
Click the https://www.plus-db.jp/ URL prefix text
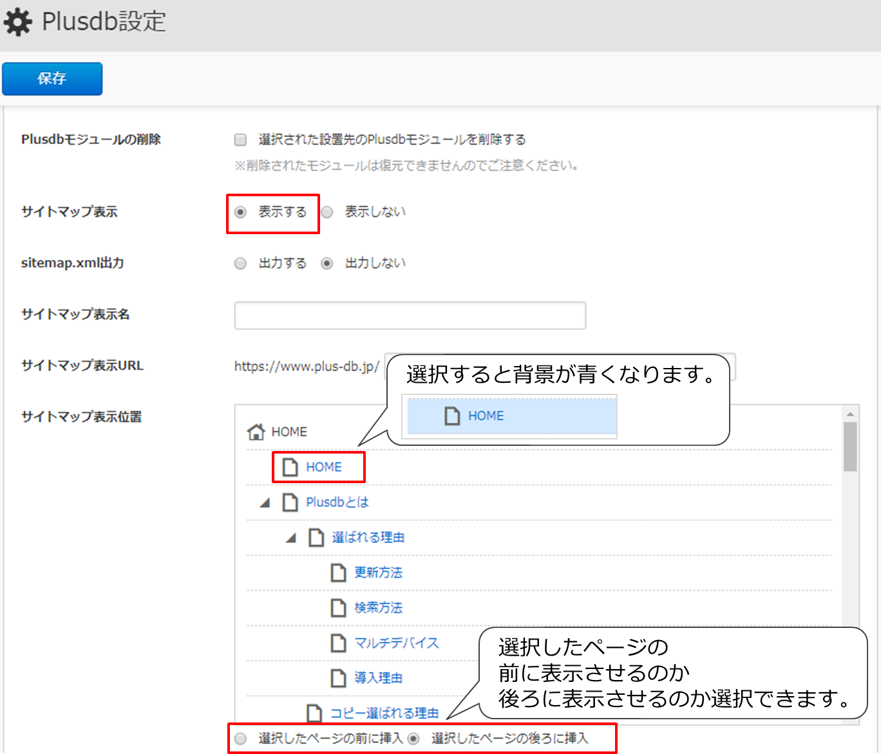(307, 367)
